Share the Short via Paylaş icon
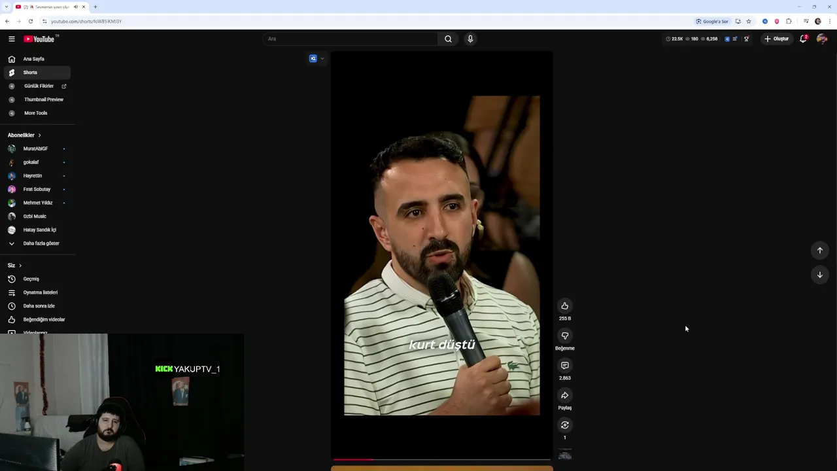Image resolution: width=837 pixels, height=471 pixels. 565,395
